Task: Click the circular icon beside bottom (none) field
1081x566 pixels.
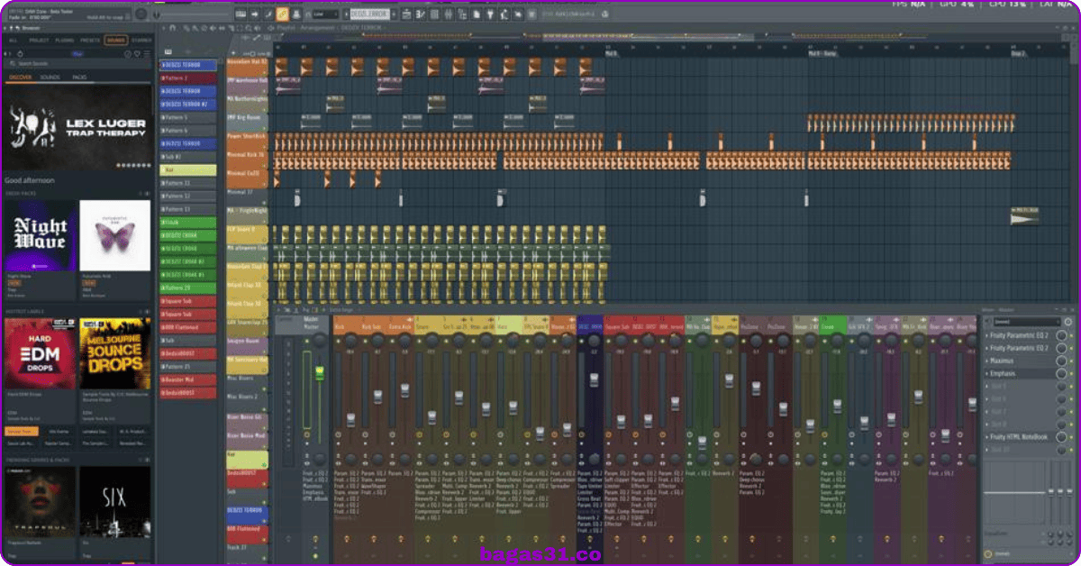Action: pos(988,554)
